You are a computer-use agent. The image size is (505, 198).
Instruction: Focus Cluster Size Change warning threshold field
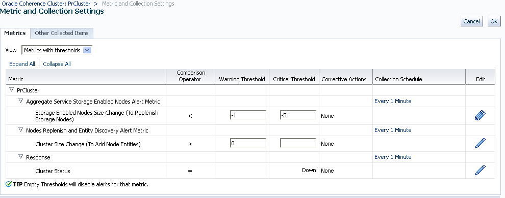(x=248, y=143)
